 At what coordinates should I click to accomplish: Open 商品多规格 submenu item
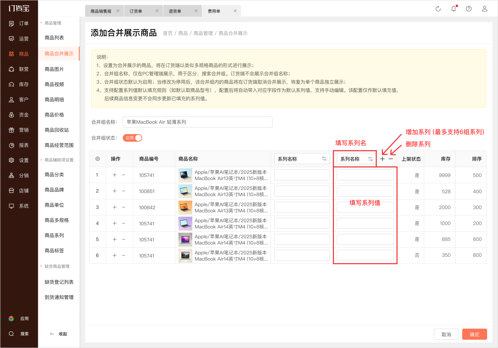click(57, 220)
